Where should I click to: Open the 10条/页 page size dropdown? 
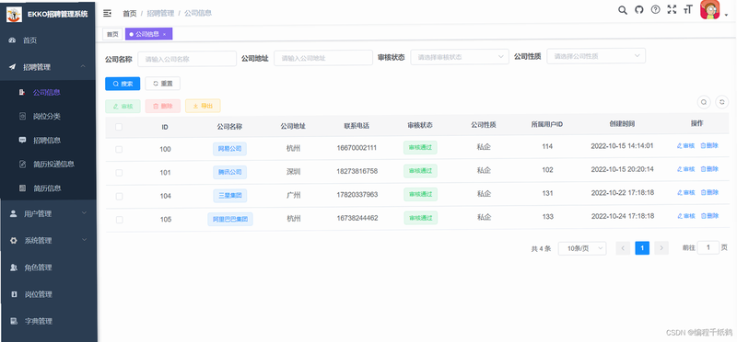(582, 248)
